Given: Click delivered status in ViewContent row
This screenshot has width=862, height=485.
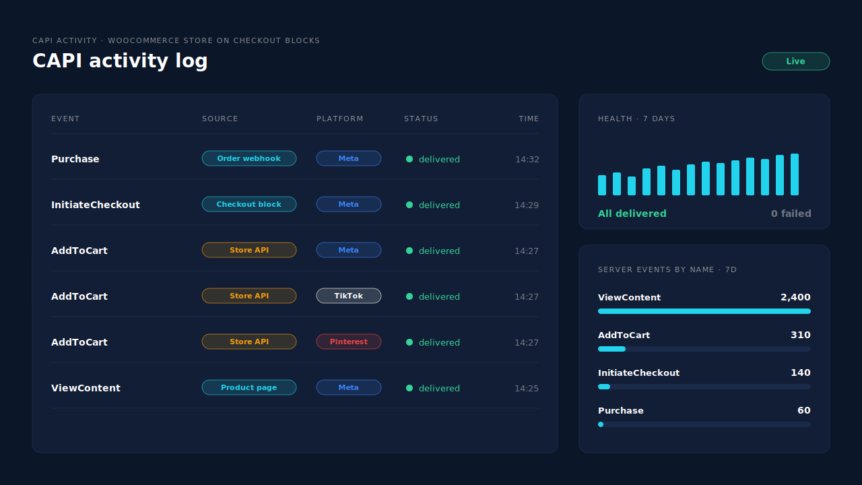Looking at the screenshot, I should click(x=433, y=389).
